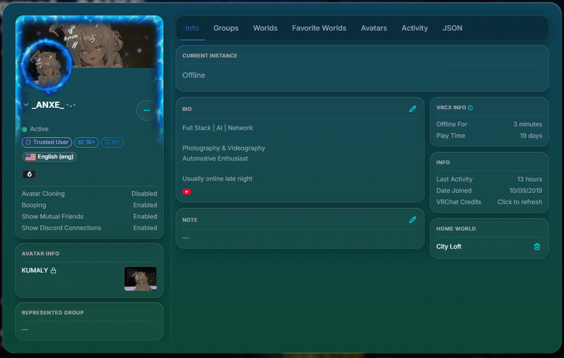564x358 pixels.
Task: Click the circular profile picture
Action: [47, 65]
